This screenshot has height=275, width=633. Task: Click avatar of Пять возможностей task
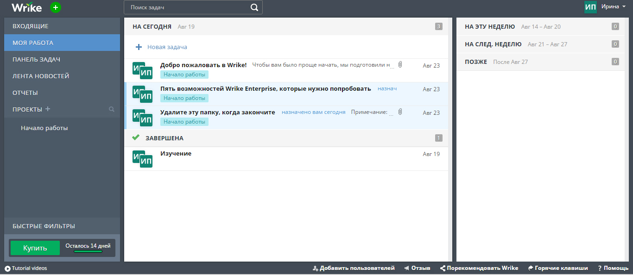coord(142,94)
